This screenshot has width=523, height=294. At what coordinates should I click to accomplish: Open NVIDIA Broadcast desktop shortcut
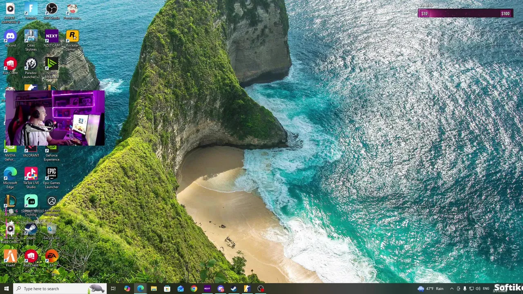click(x=51, y=68)
